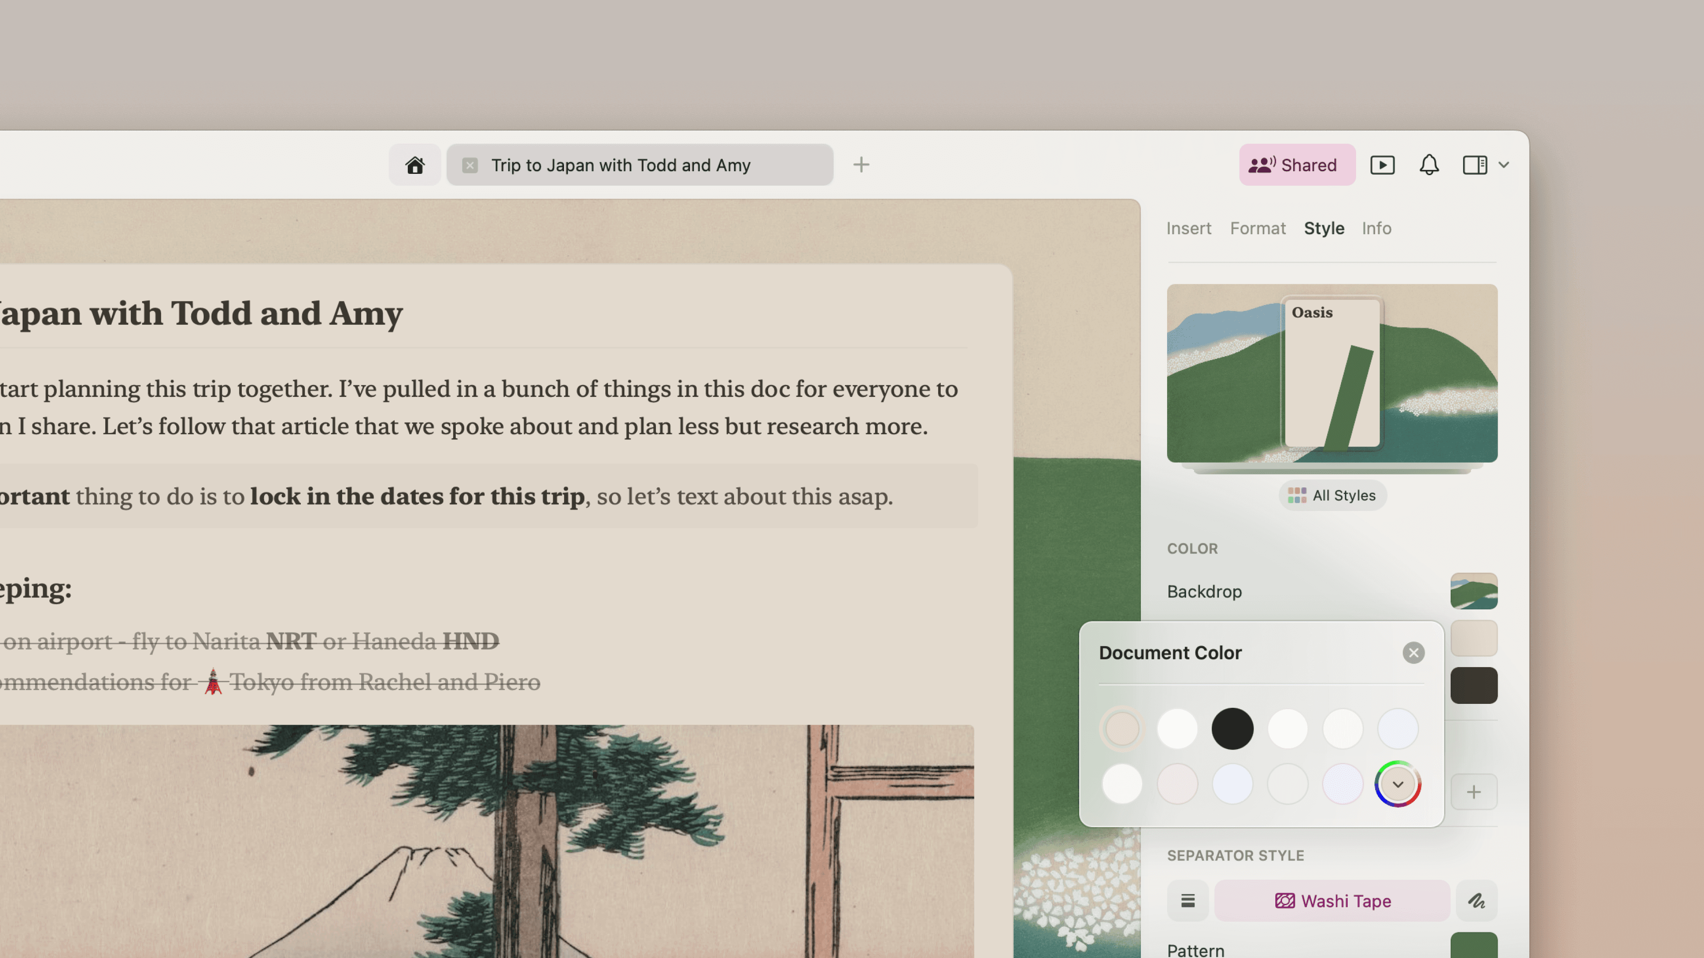Click the Oasis style preview thumbnail
Image resolution: width=1704 pixels, height=958 pixels.
(x=1332, y=373)
